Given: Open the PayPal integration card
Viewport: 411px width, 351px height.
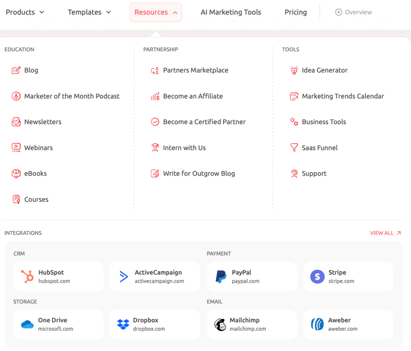Looking at the screenshot, I should tap(252, 276).
